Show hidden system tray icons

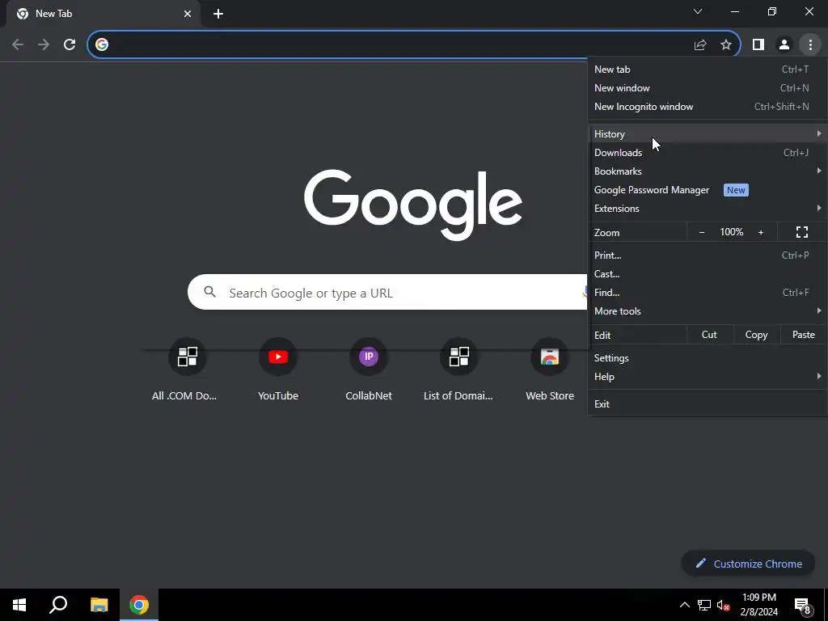(x=684, y=605)
